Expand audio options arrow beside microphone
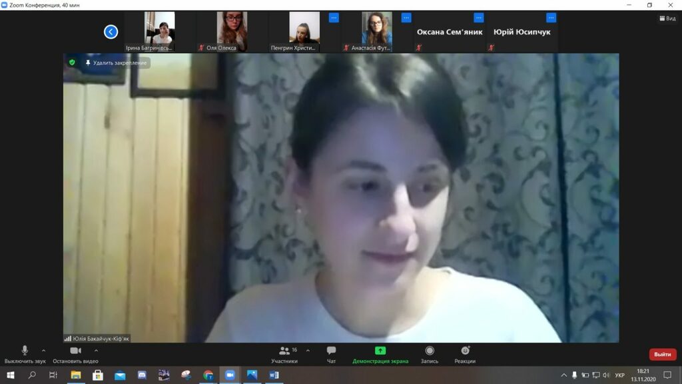Image resolution: width=682 pixels, height=384 pixels. (x=43, y=351)
